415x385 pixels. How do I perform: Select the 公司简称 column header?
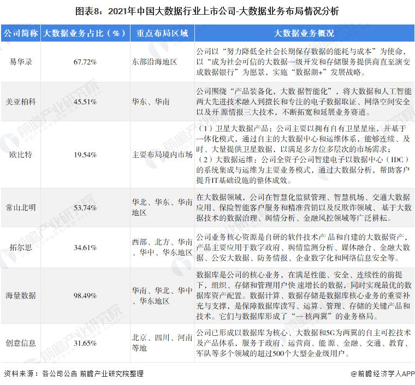click(x=21, y=33)
